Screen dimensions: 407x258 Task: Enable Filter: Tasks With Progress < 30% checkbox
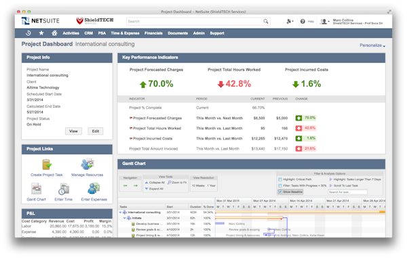(280, 186)
